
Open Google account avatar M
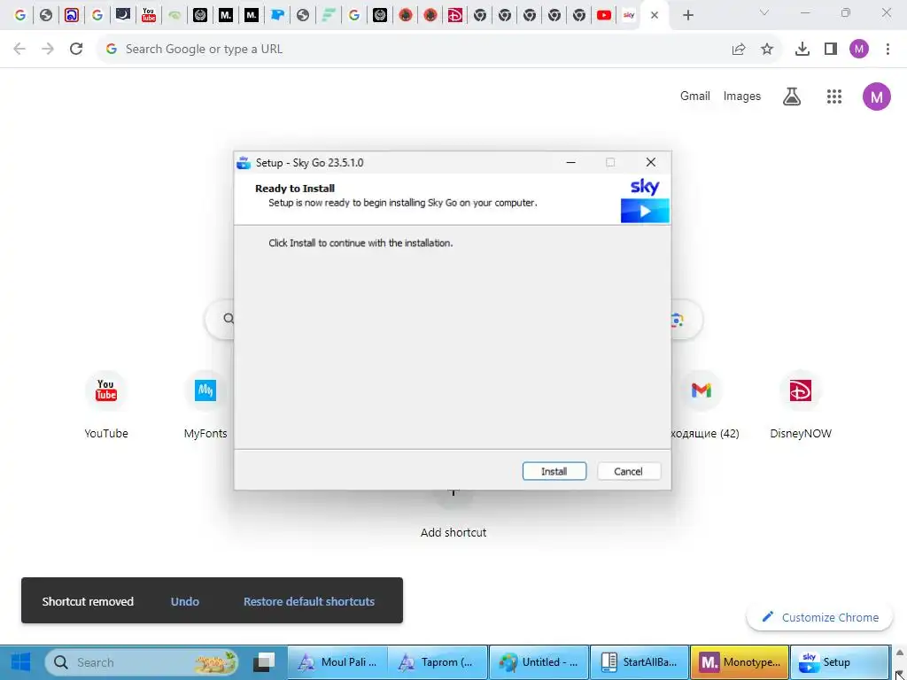pos(876,96)
